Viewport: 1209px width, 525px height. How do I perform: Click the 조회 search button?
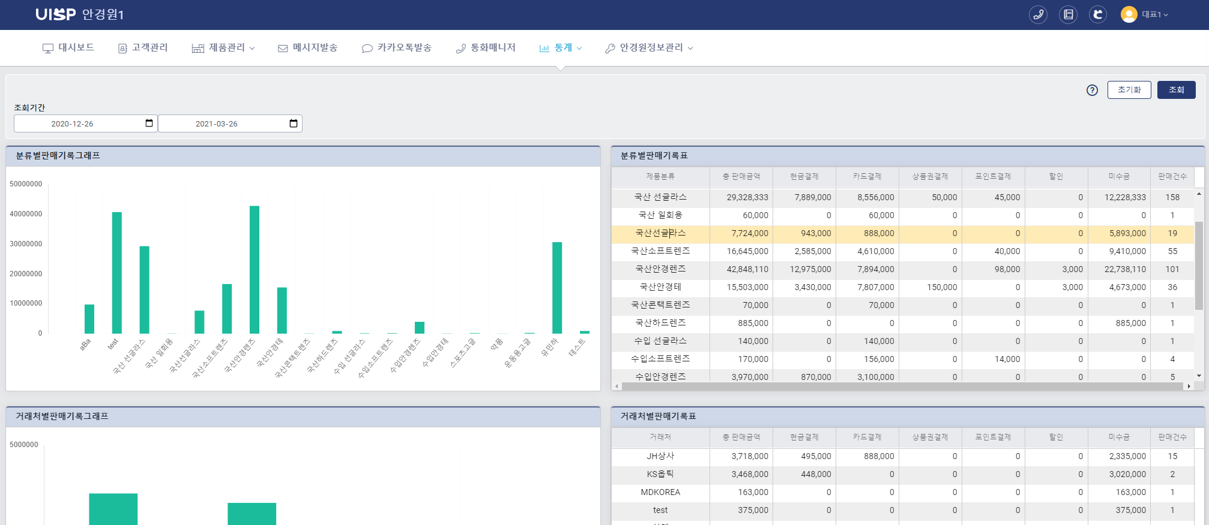1177,90
